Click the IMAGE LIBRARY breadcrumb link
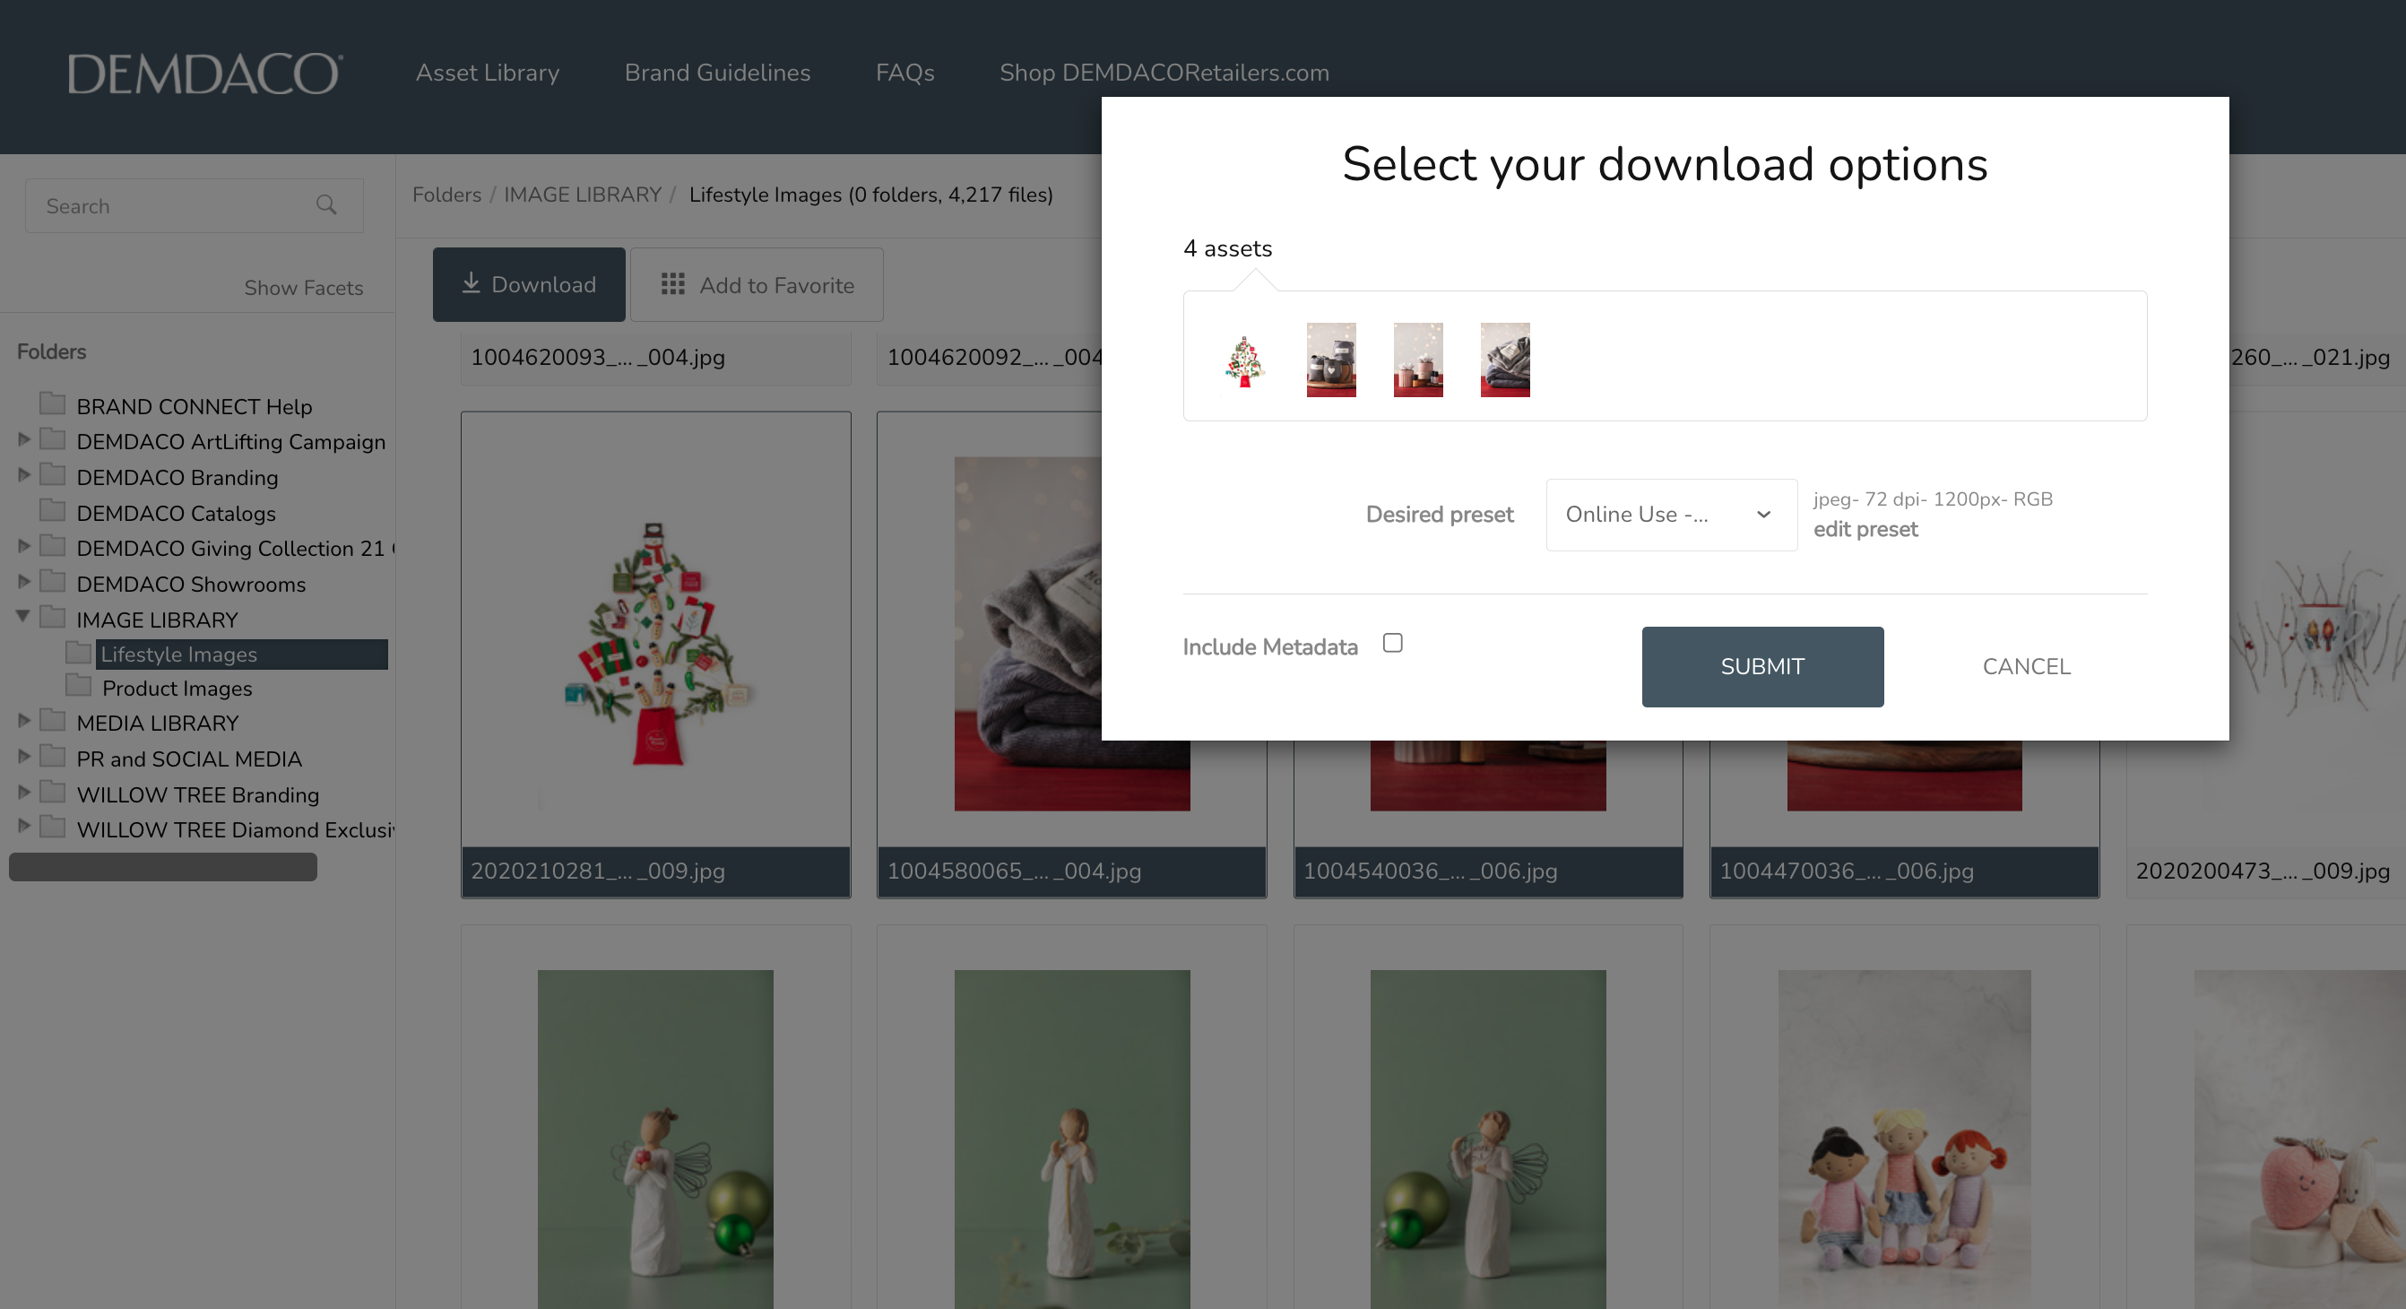This screenshot has width=2406, height=1309. 582,195
